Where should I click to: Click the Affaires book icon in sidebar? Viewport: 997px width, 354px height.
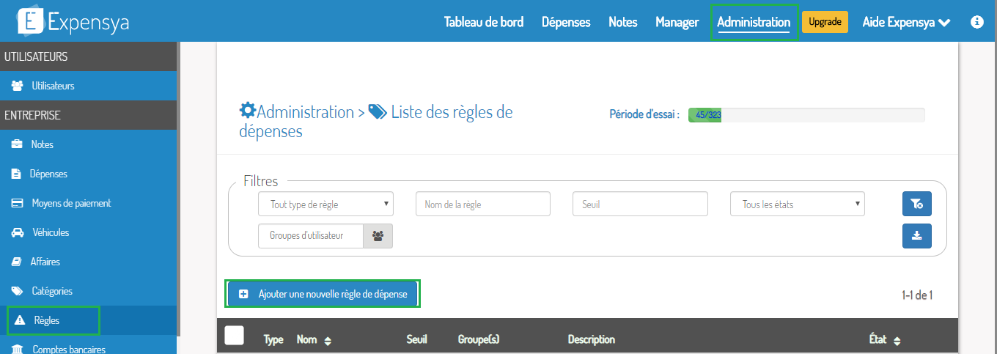point(16,262)
